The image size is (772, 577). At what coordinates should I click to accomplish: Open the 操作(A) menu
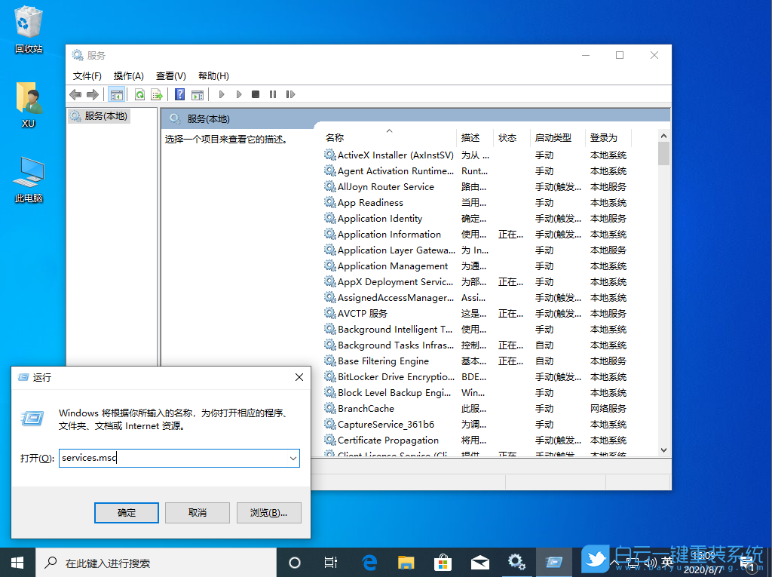pos(127,75)
